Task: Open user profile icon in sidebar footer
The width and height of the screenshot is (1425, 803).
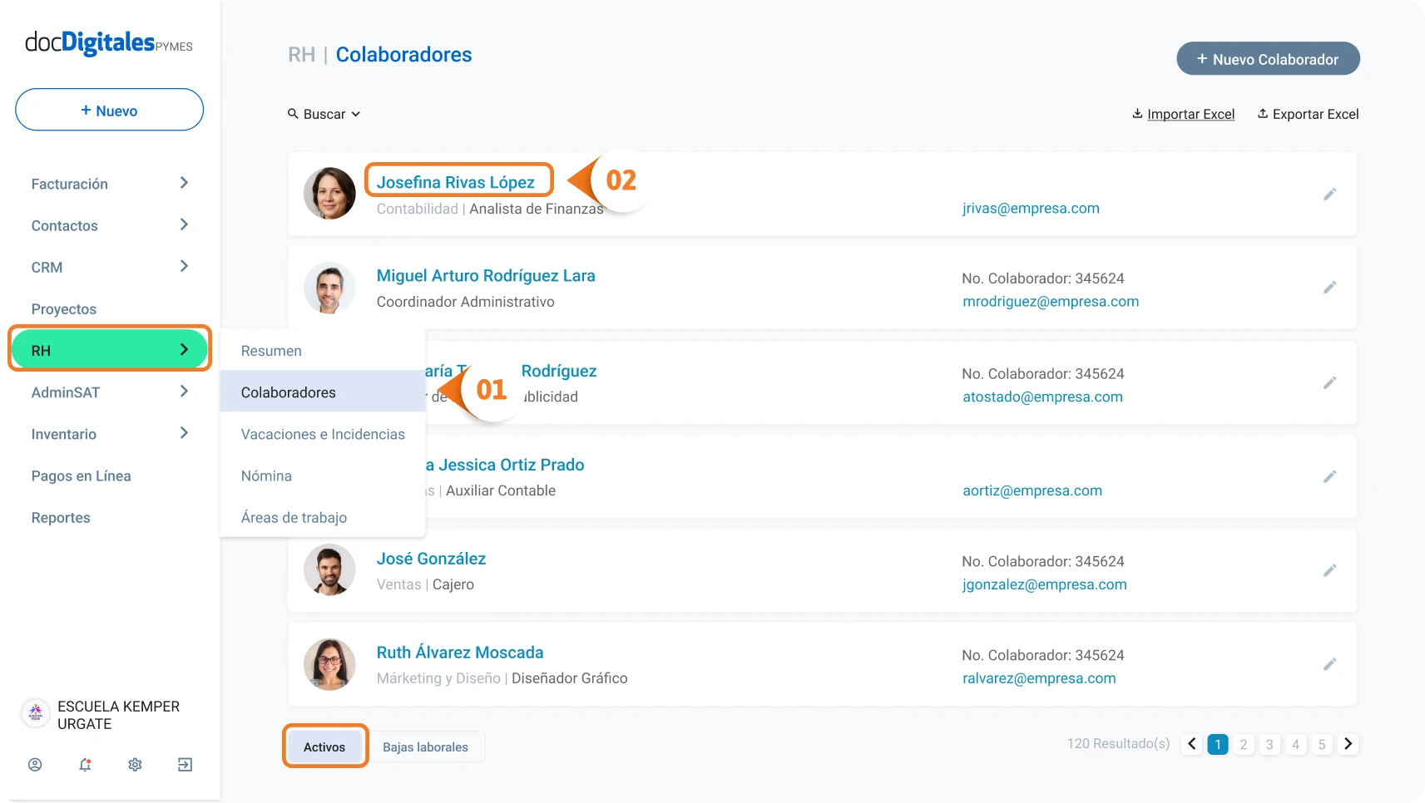Action: pos(35,765)
